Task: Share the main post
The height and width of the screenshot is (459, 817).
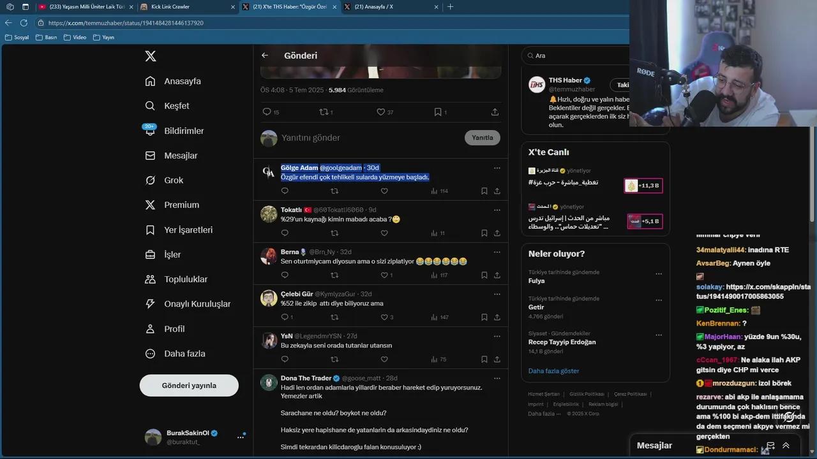Action: (x=495, y=112)
